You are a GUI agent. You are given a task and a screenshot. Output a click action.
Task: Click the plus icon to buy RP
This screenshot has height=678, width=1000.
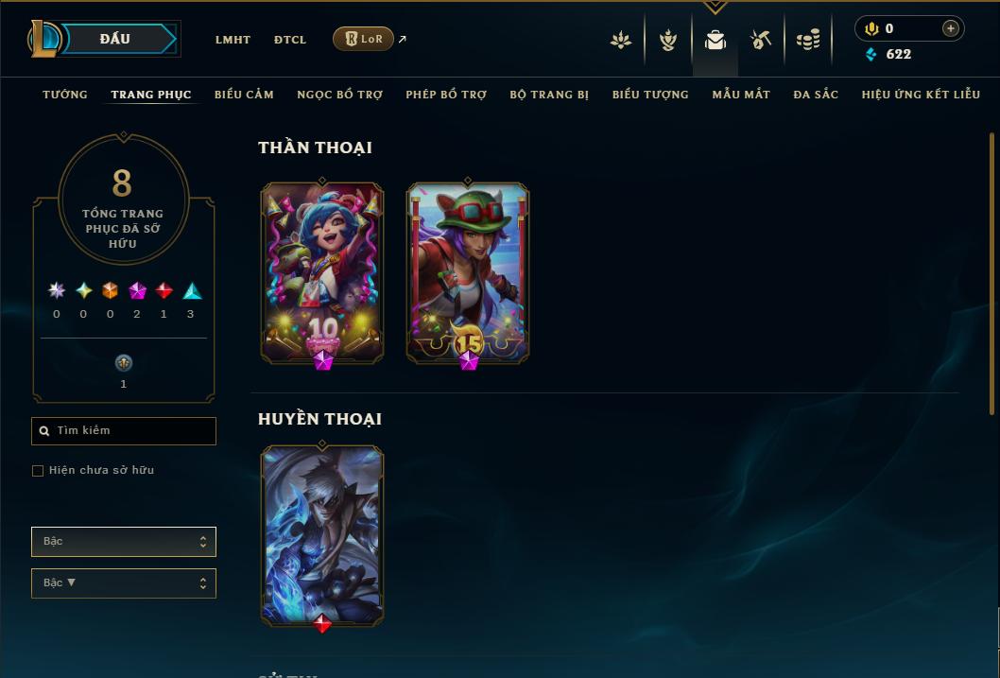(x=950, y=28)
